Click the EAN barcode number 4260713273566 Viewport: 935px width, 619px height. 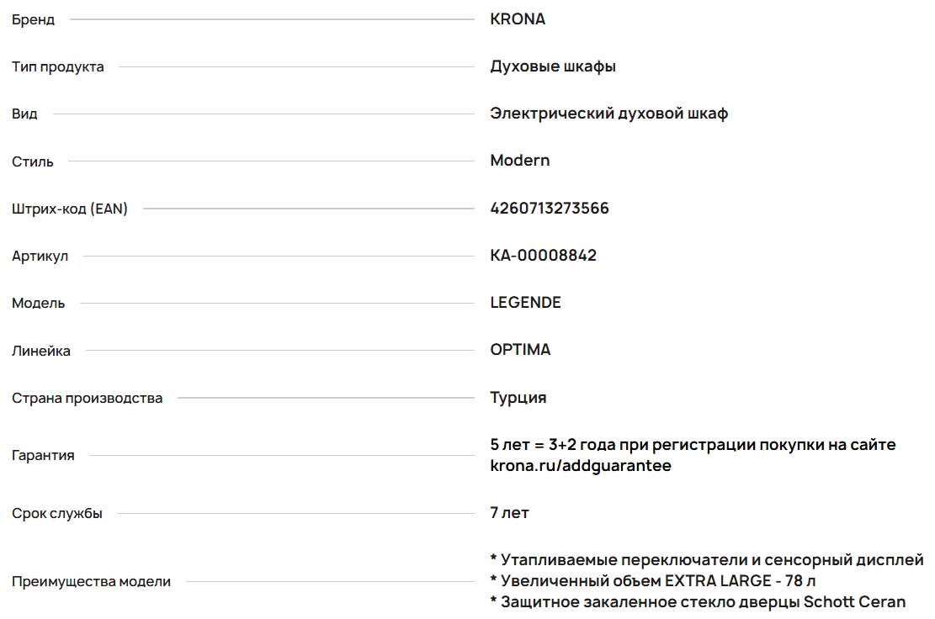(549, 209)
